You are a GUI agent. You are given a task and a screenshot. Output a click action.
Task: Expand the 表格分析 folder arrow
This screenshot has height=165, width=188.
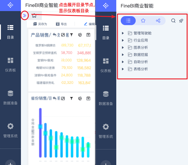[x=123, y=69]
